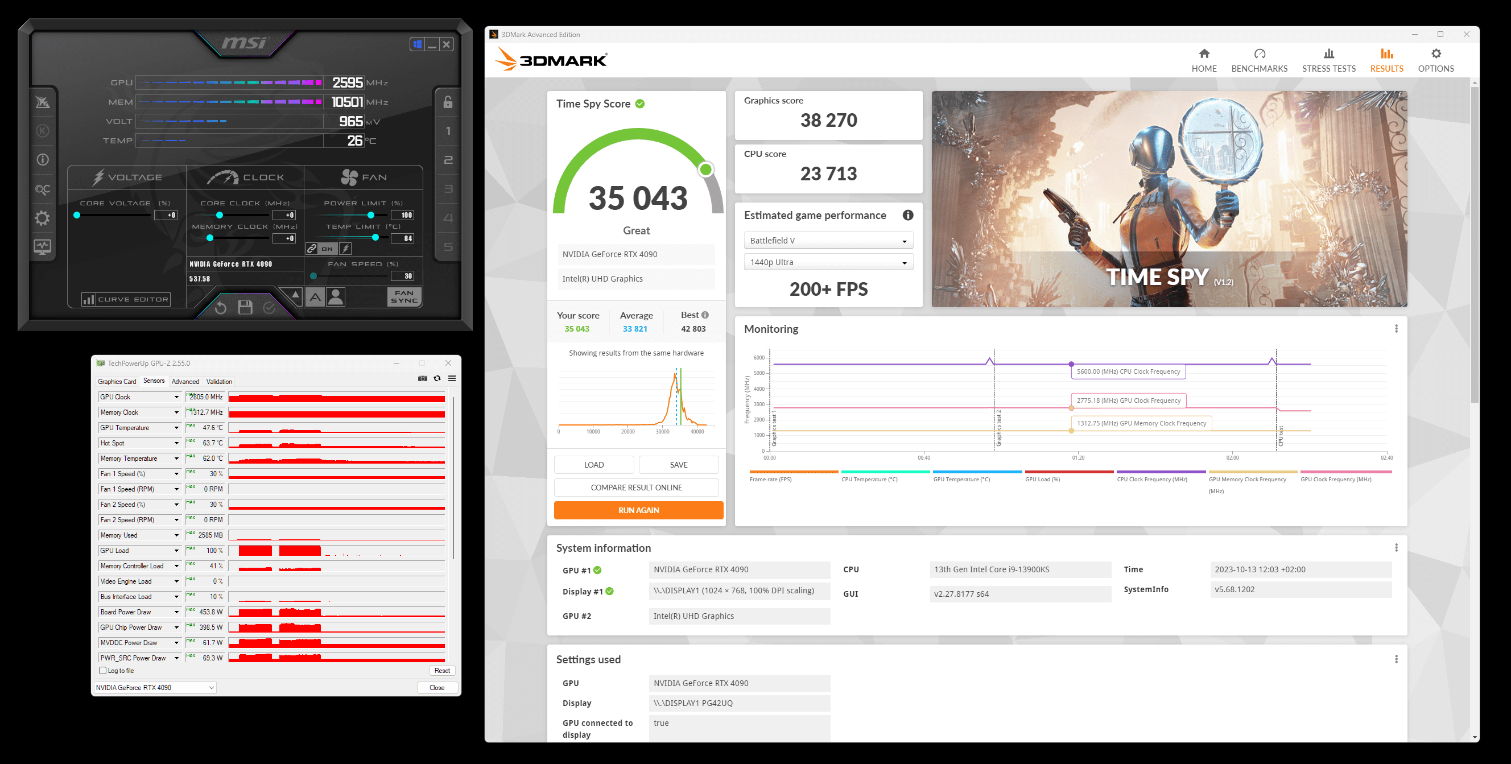Select Afterburner profile slot 1

pos(448,131)
